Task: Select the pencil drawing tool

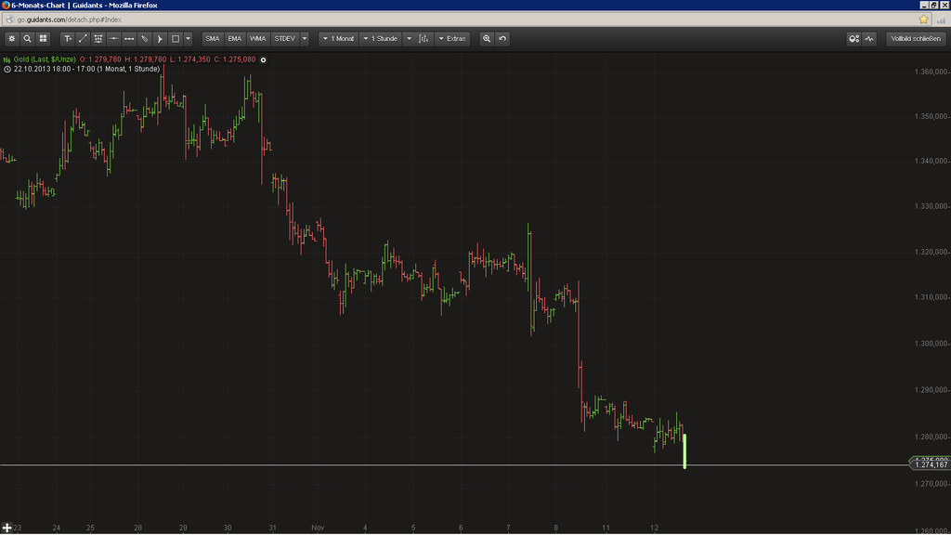Action: click(x=144, y=39)
